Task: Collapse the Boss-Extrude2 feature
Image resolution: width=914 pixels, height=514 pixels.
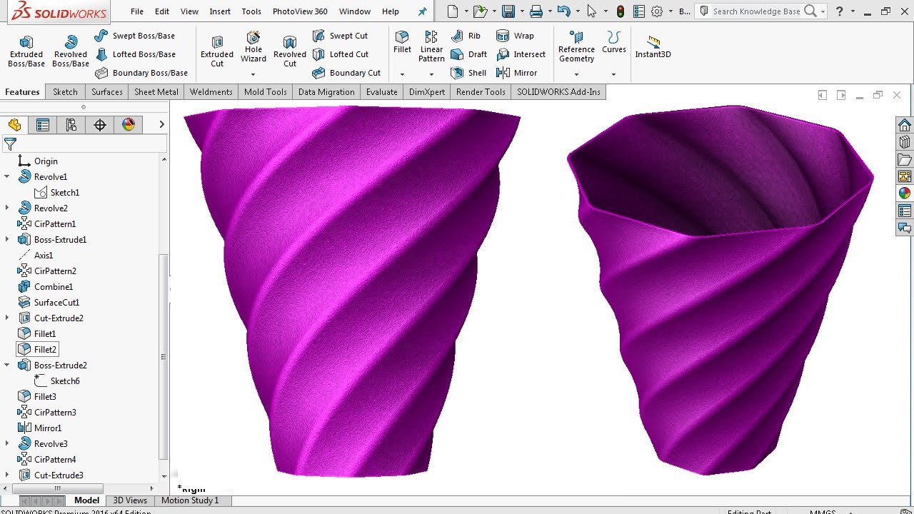Action: pyautogui.click(x=7, y=365)
